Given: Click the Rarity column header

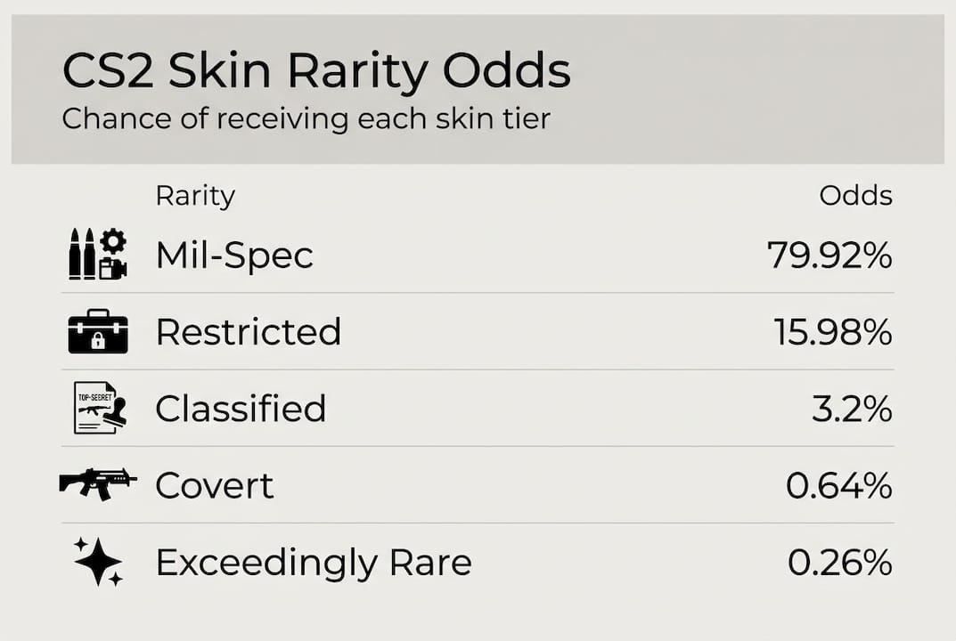Looking at the screenshot, I should coord(195,195).
